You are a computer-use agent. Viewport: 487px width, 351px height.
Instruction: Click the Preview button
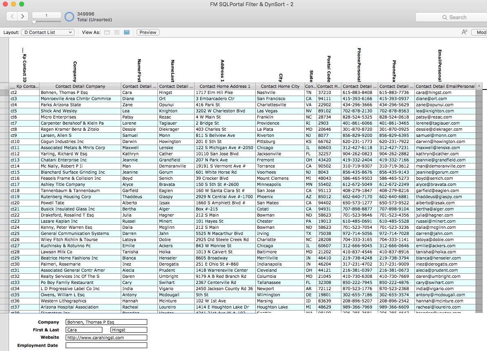point(148,32)
